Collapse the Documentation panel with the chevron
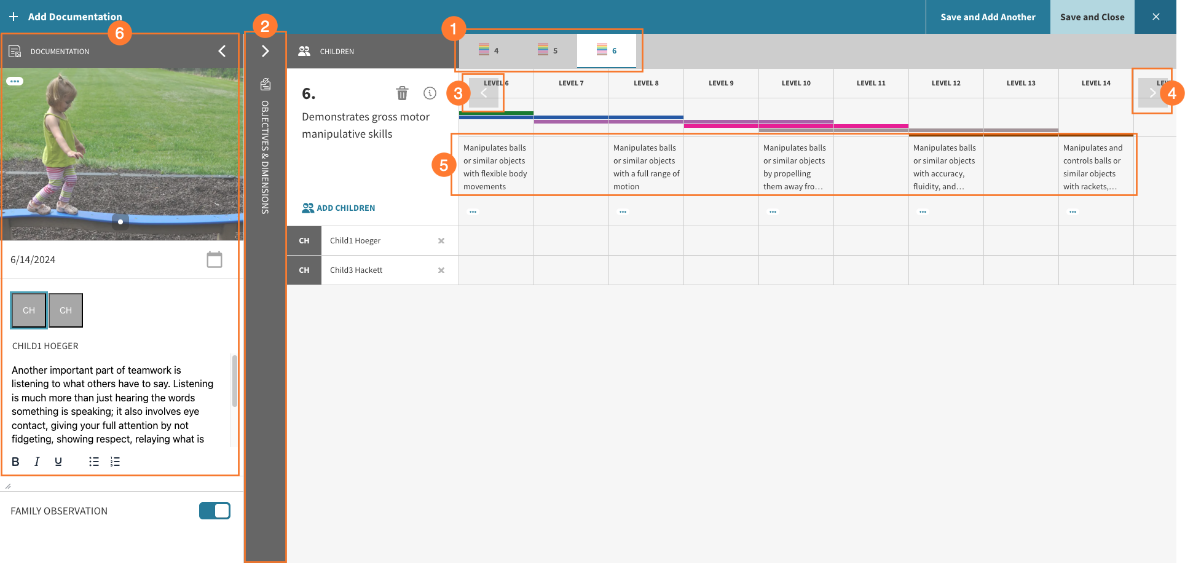Image resolution: width=1185 pixels, height=563 pixels. point(222,51)
